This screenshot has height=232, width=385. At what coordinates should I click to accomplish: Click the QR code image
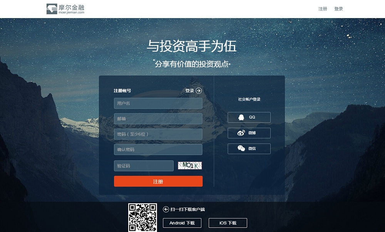tap(142, 217)
